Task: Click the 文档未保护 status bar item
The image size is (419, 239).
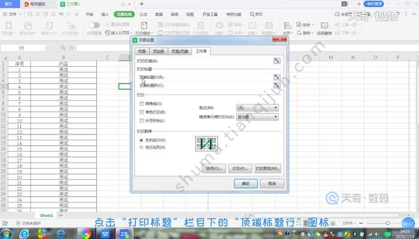Action: 28,223
